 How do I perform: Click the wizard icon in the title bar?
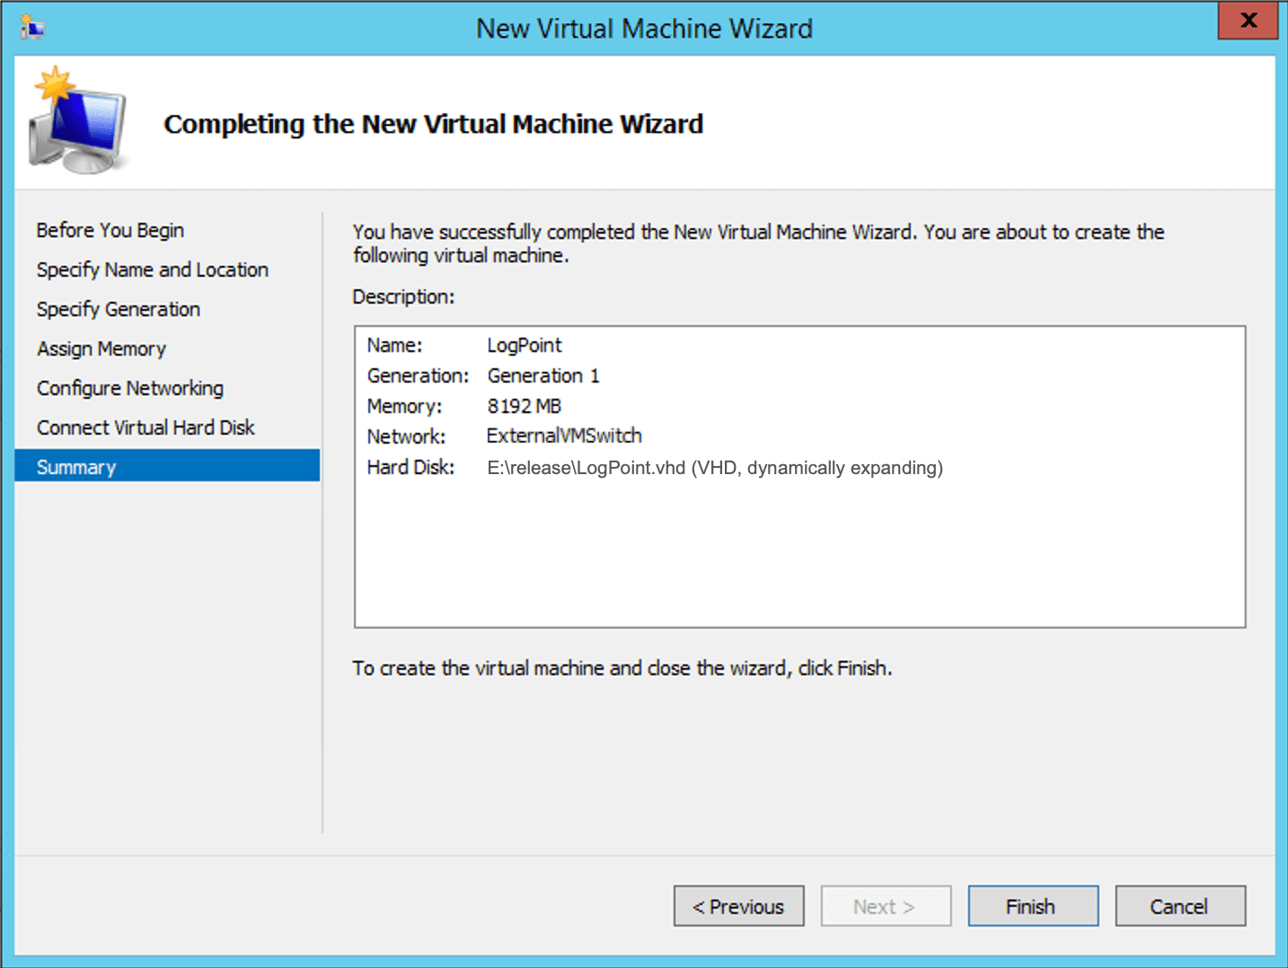pos(32,28)
